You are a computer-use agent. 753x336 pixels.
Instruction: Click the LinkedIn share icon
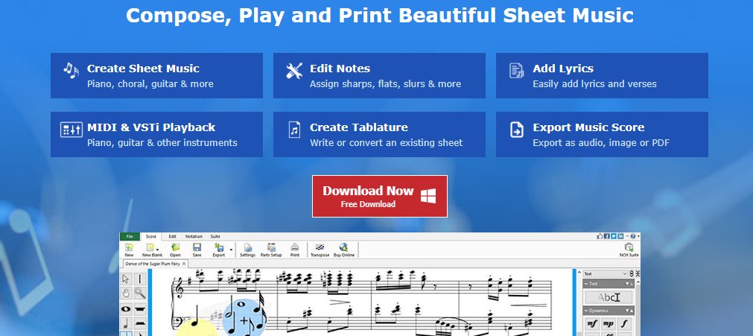(620, 236)
